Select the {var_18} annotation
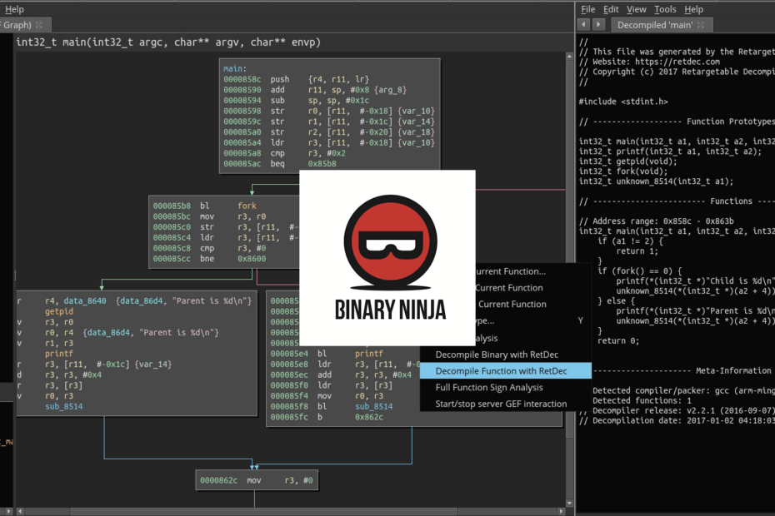 click(x=416, y=132)
